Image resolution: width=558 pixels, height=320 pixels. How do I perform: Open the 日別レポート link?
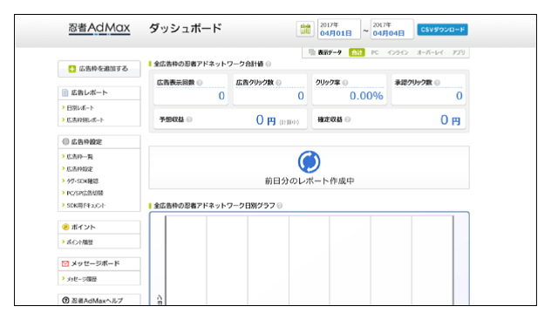(x=80, y=108)
